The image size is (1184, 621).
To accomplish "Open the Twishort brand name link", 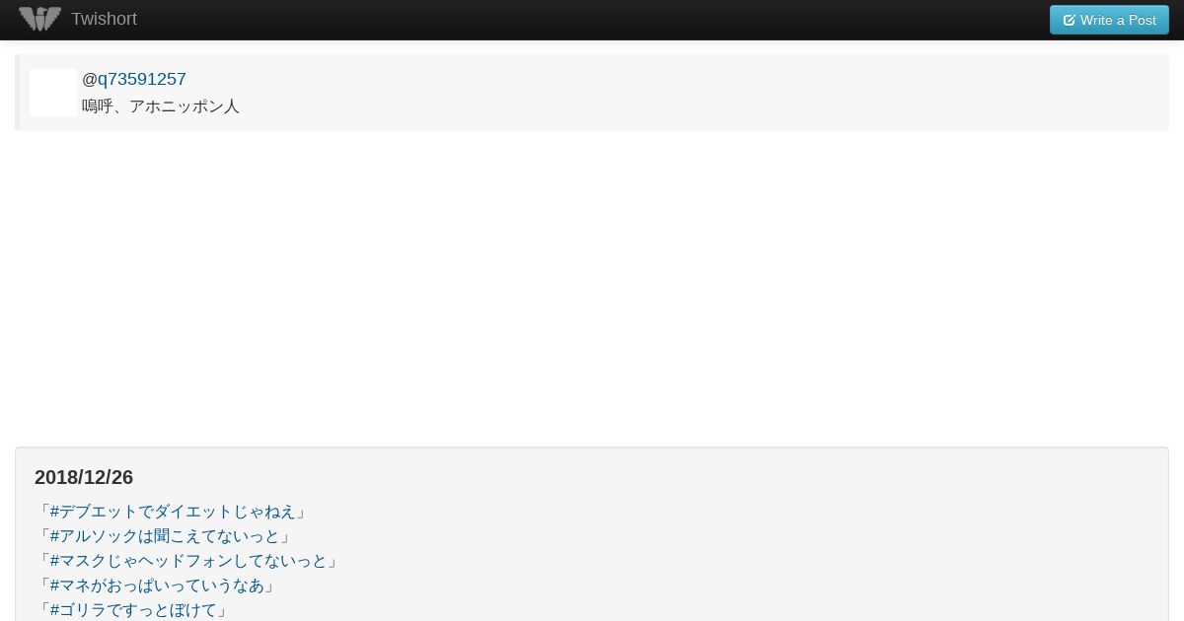I will click(x=104, y=19).
